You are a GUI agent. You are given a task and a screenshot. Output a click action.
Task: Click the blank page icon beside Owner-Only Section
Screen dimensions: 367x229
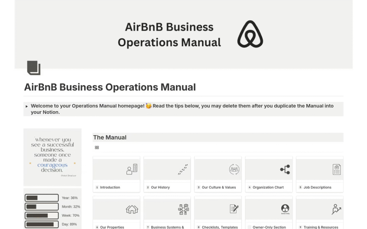click(249, 227)
